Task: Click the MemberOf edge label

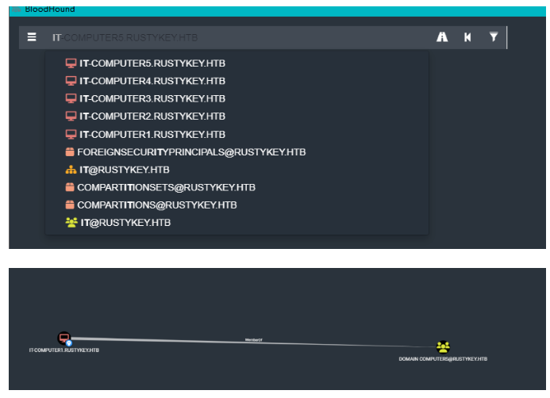Action: (254, 340)
